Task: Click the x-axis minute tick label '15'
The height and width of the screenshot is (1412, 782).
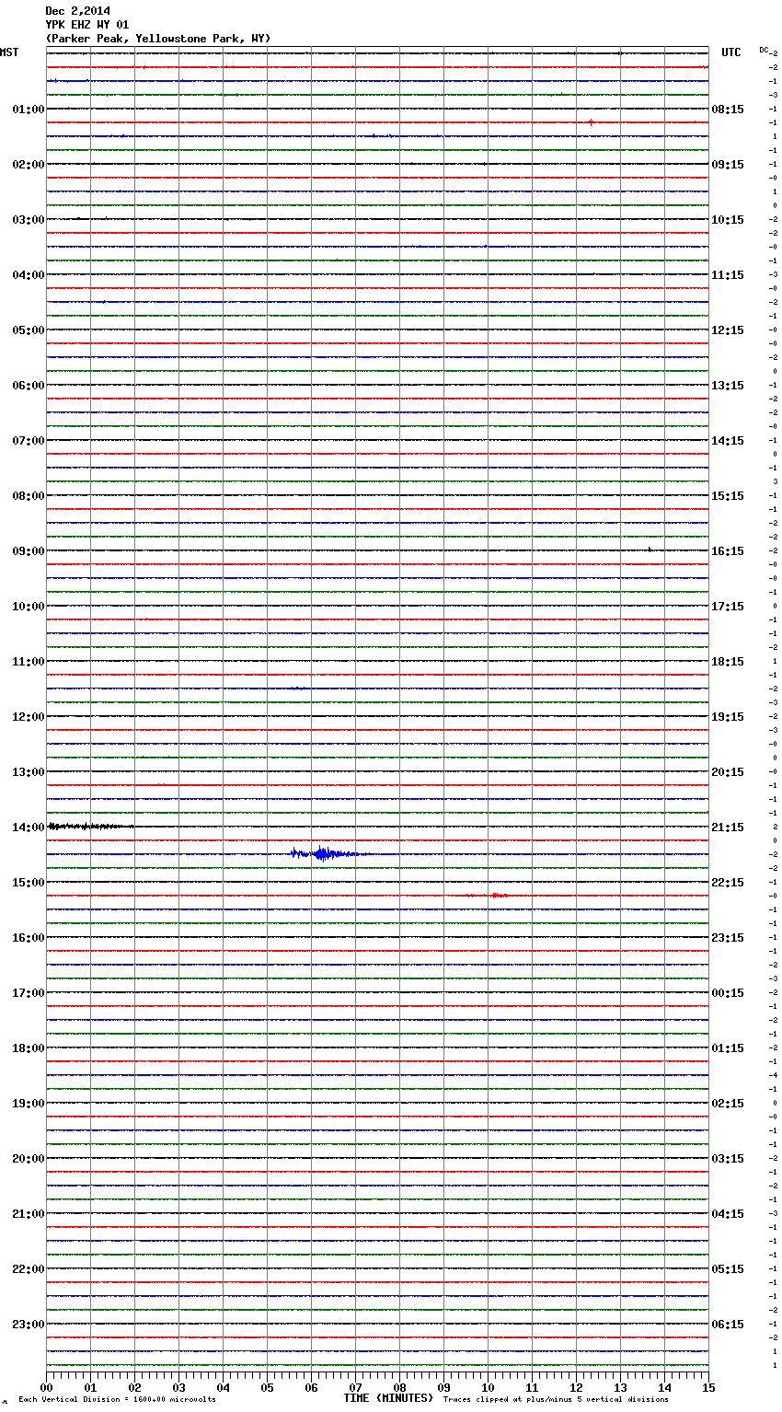Action: [708, 1387]
